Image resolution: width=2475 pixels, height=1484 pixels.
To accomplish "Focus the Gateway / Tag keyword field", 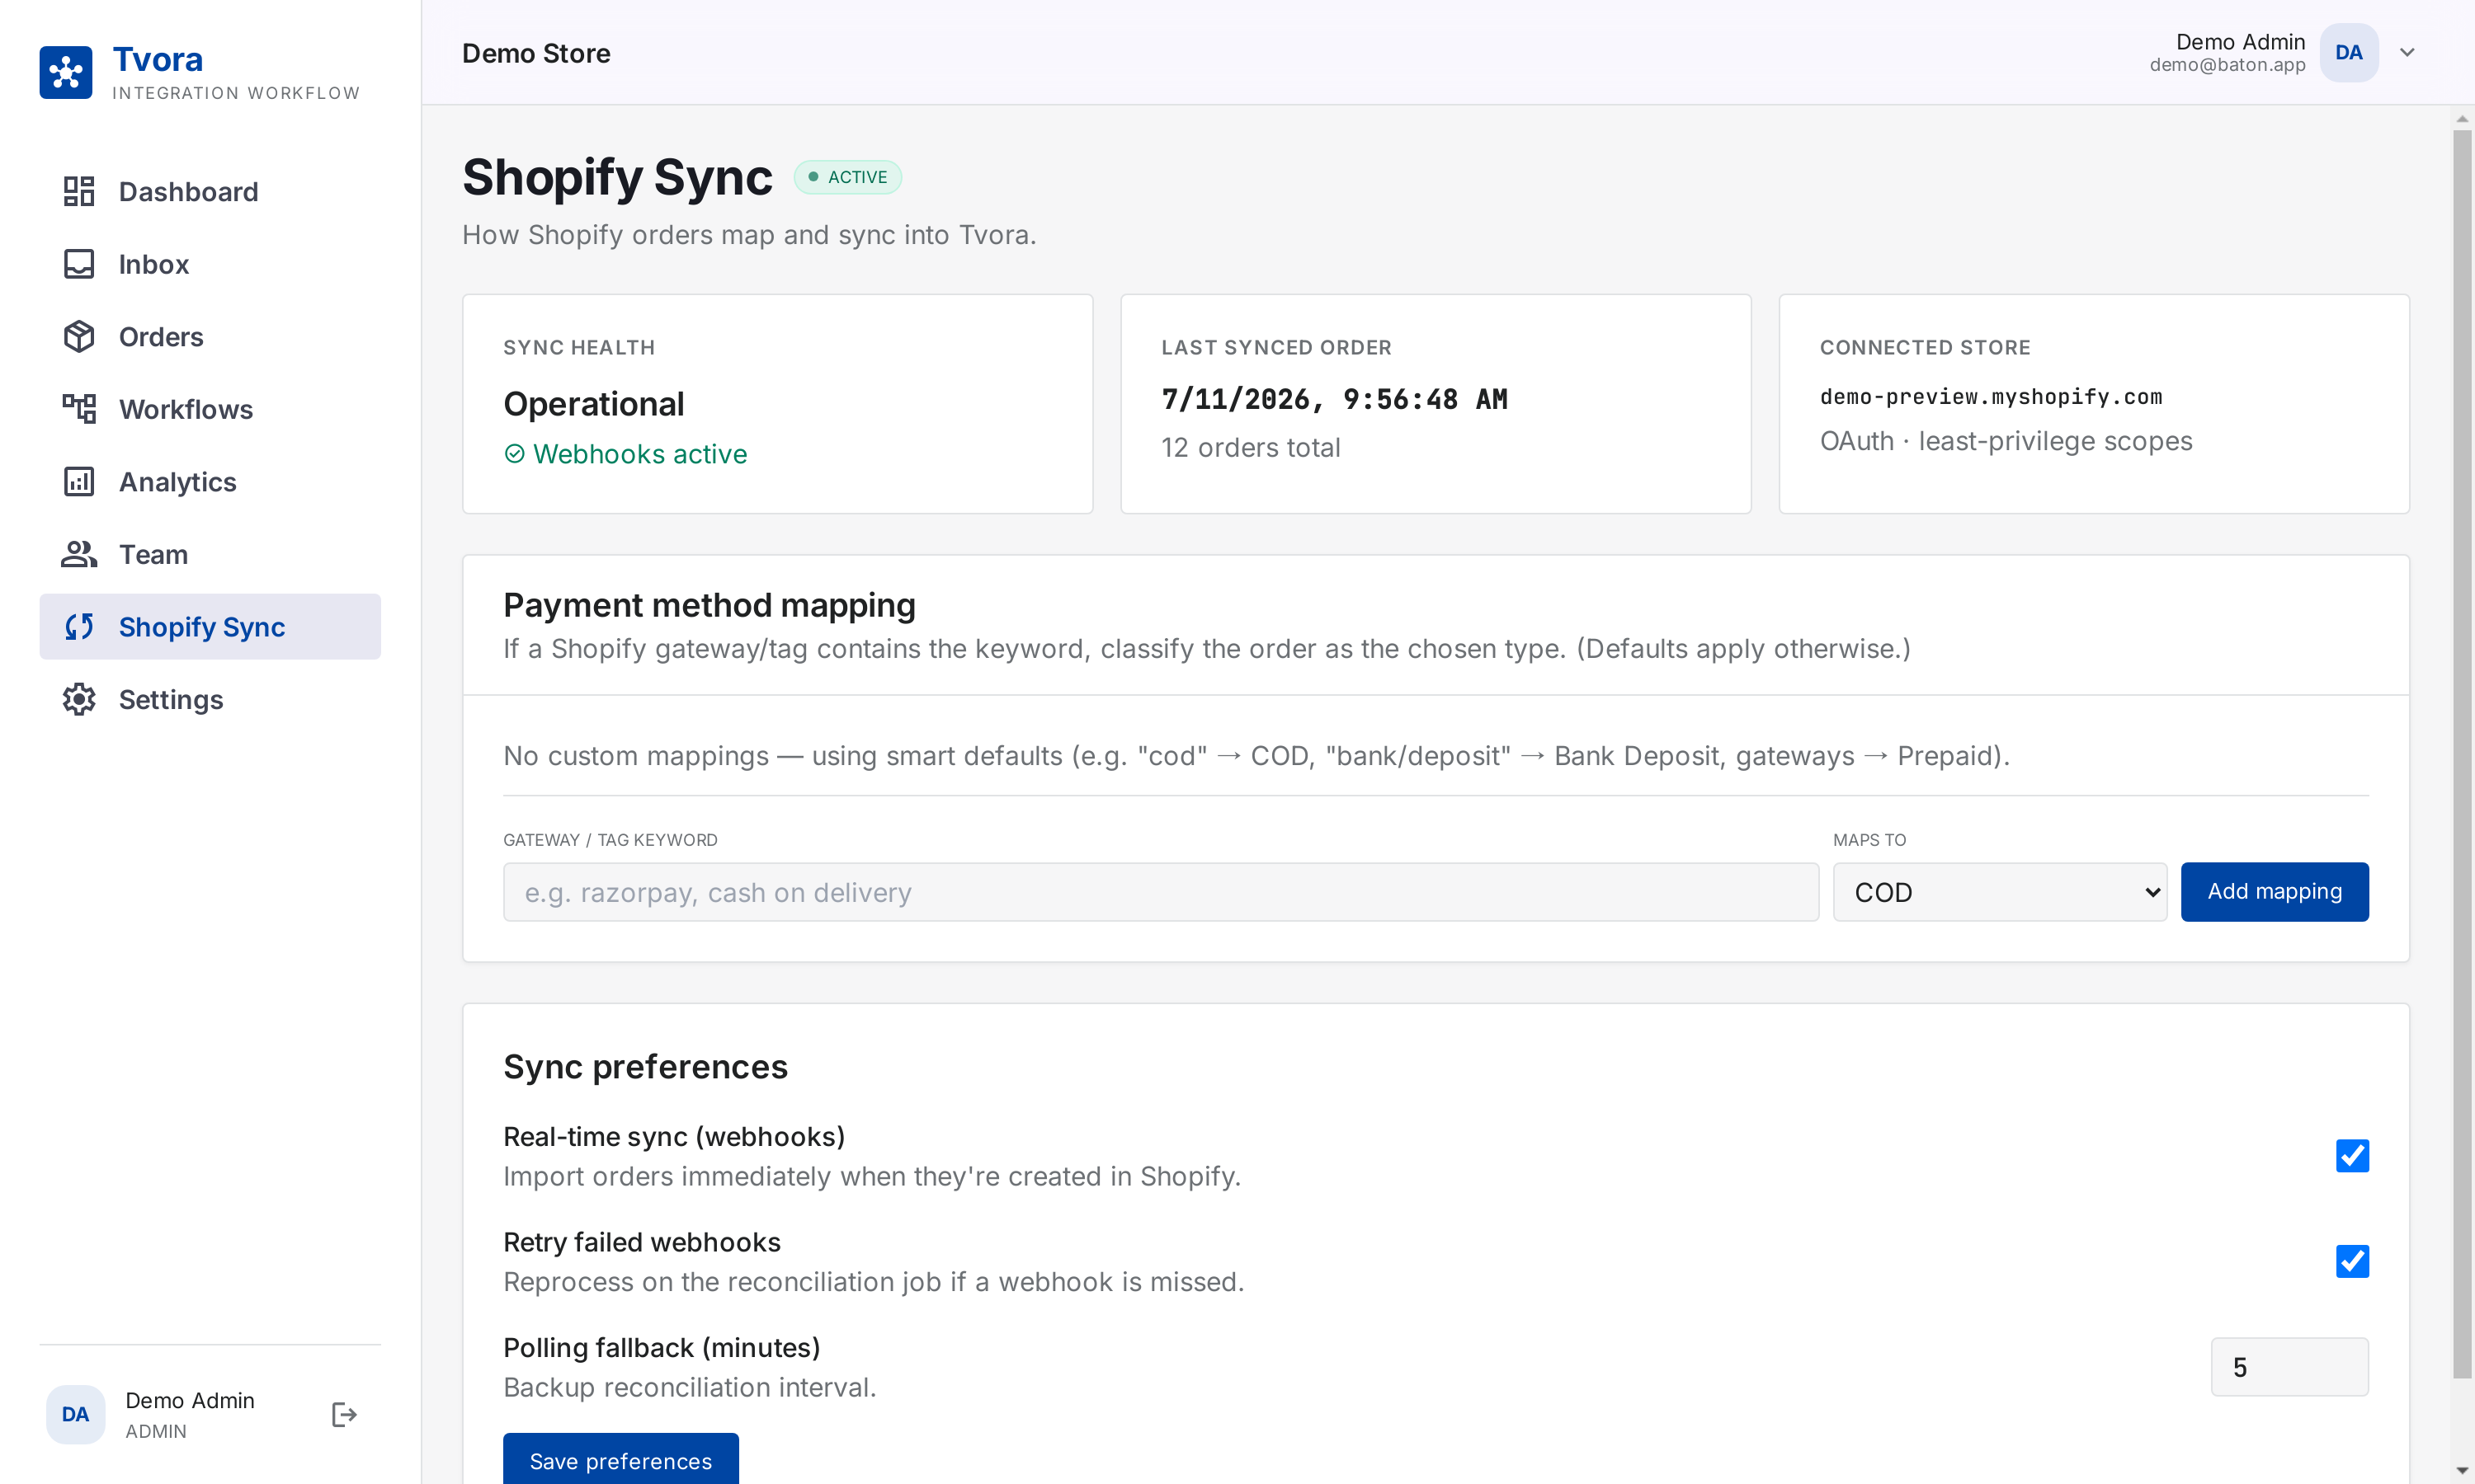I will (x=1161, y=892).
